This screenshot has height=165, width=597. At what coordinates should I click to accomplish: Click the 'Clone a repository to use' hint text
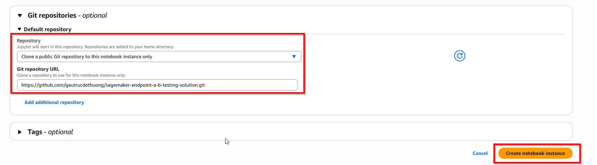point(71,75)
